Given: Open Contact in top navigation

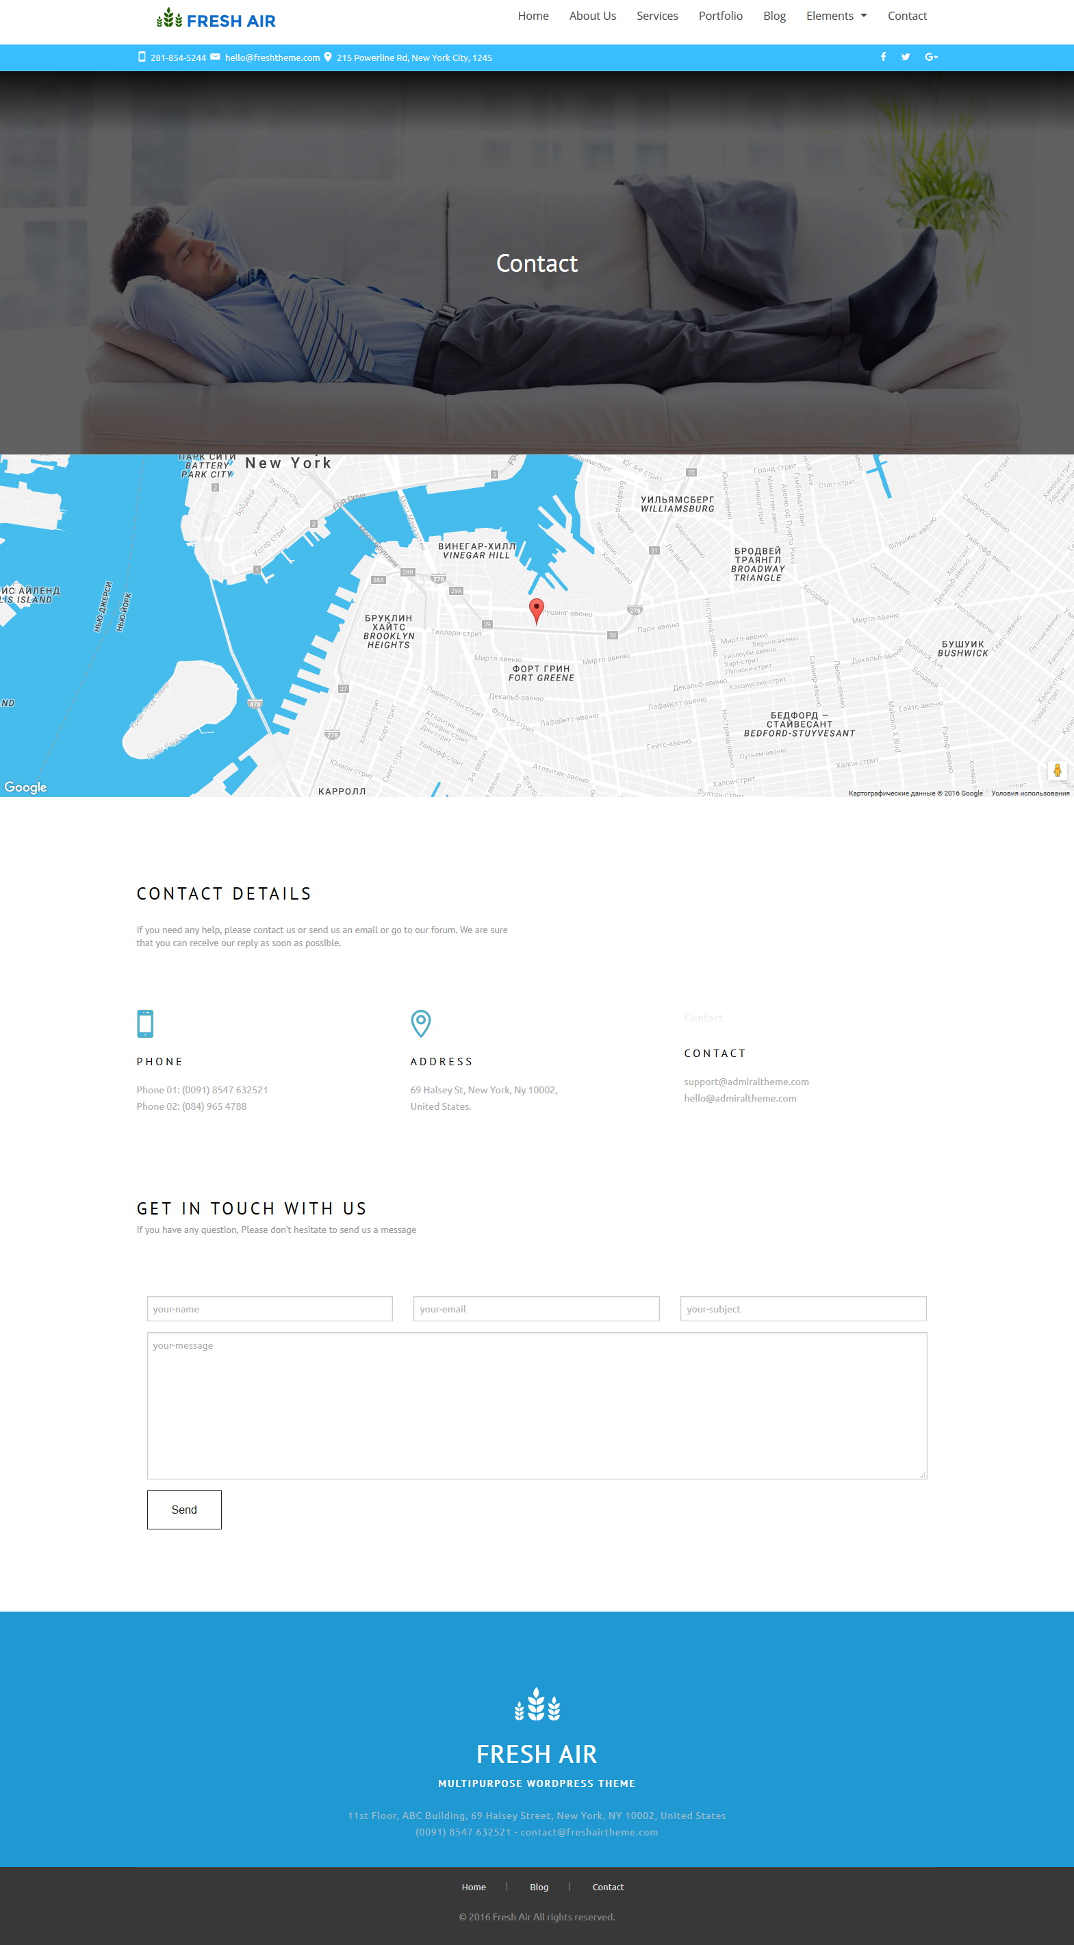Looking at the screenshot, I should click(x=907, y=16).
